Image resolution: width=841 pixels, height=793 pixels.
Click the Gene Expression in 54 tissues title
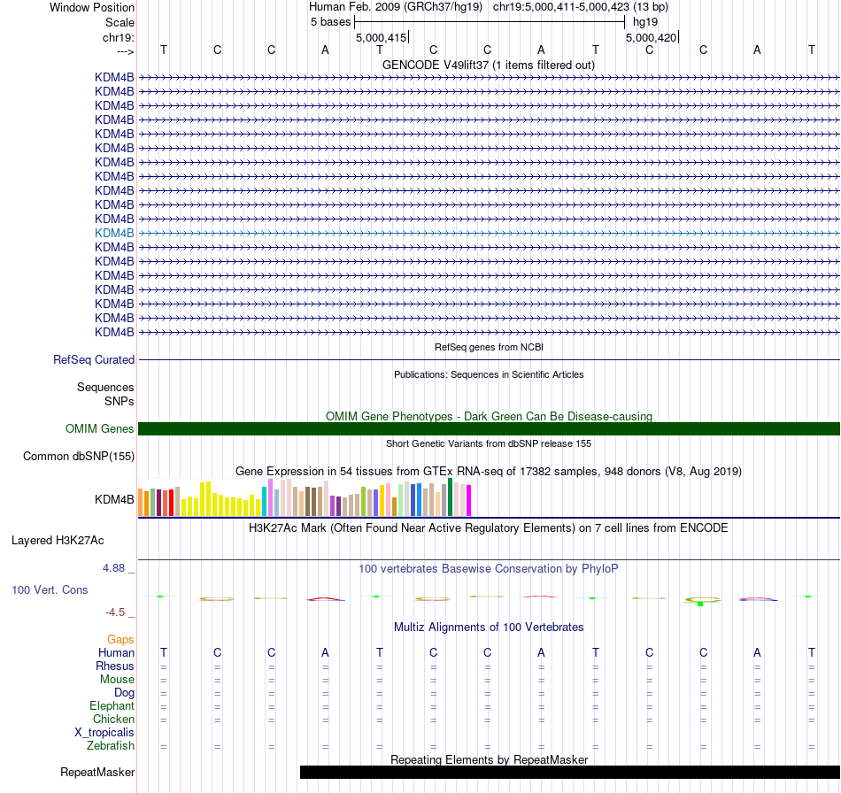point(489,472)
